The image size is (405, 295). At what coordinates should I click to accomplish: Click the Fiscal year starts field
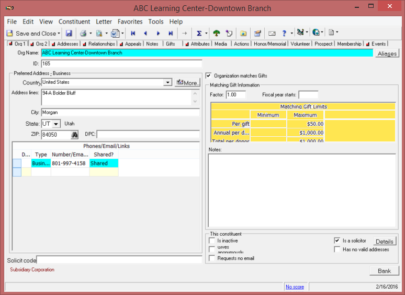308,95
